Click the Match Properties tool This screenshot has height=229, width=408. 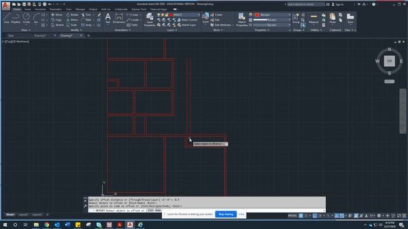[x=242, y=20]
